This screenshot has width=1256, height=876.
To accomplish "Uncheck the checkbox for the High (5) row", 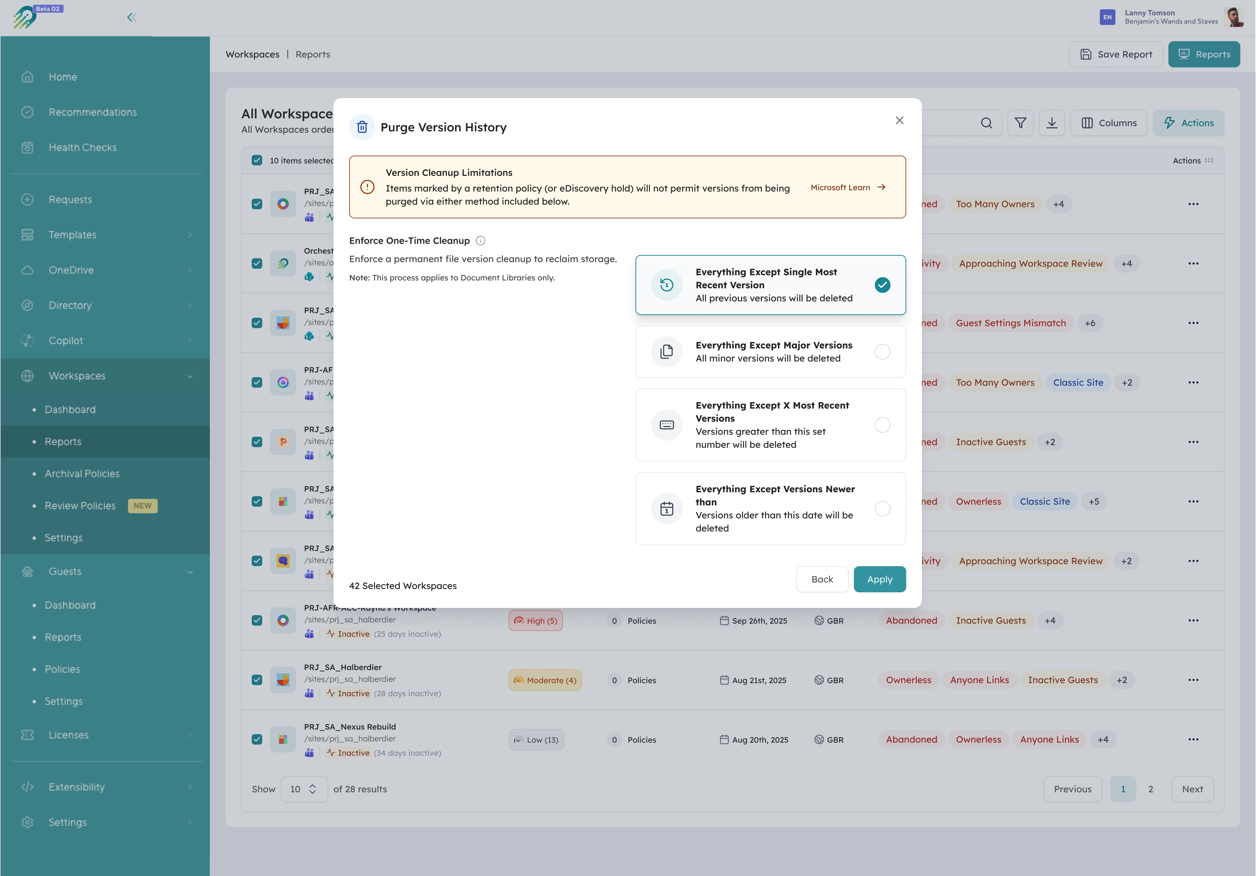I will coord(257,620).
